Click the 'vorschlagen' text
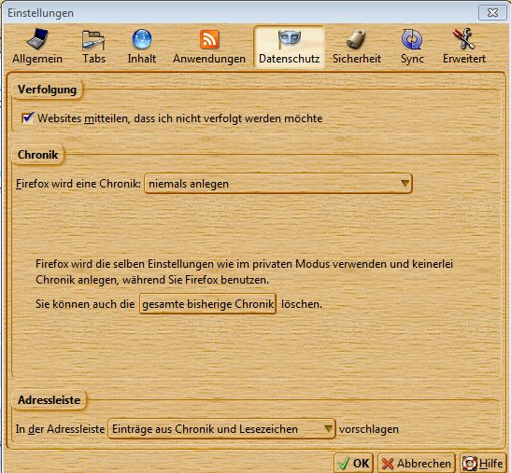Screen dimensions: 511x473 [369, 429]
